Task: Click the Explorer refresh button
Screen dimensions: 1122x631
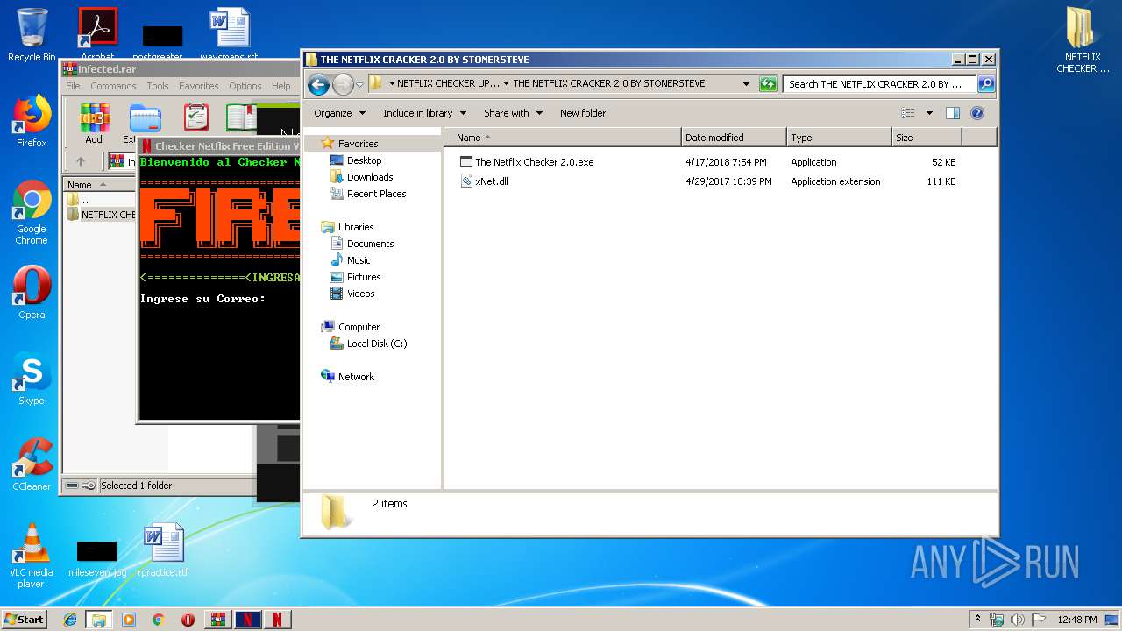Action: (x=768, y=84)
